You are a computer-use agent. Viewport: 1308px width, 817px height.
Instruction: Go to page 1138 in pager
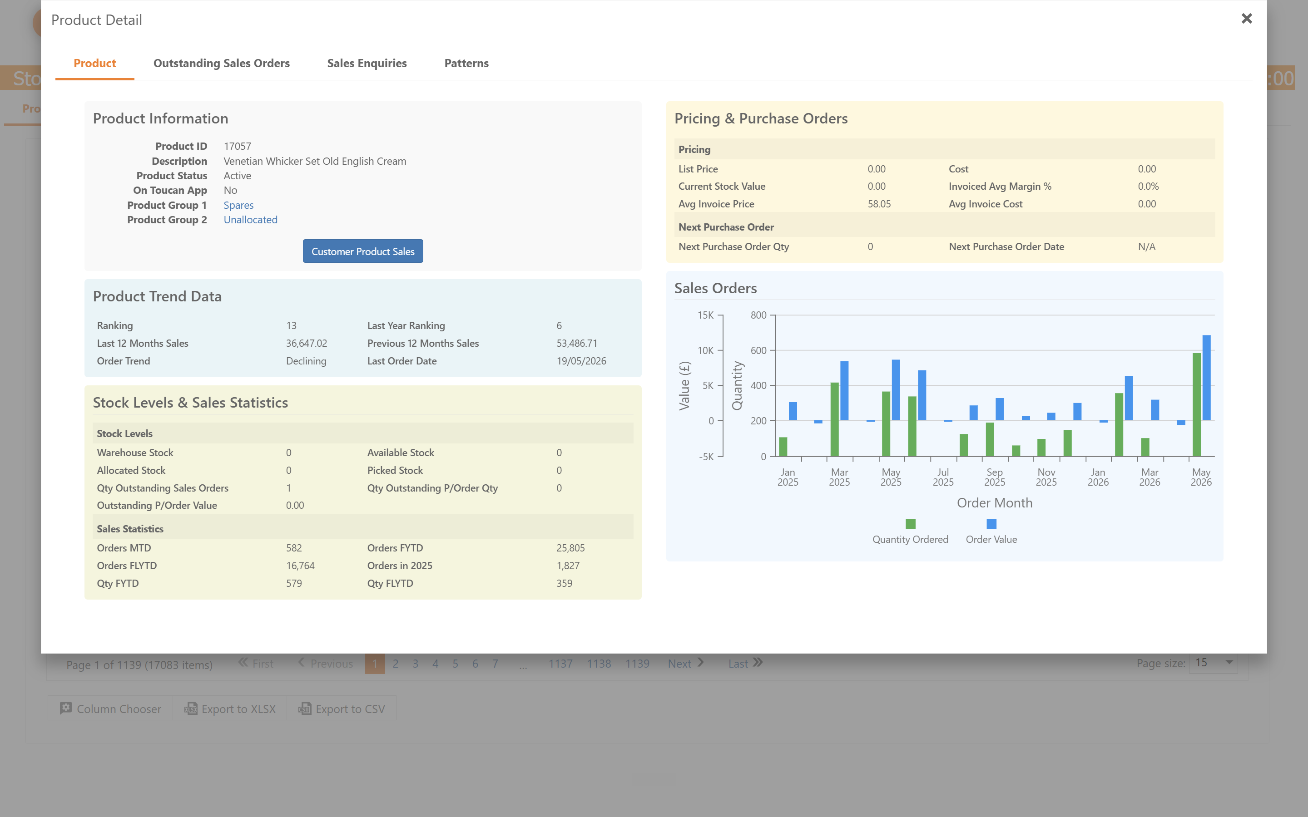[x=599, y=664]
